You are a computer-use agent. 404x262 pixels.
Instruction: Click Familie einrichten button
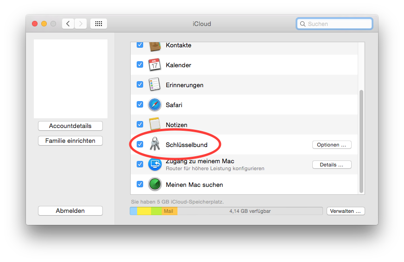70,141
